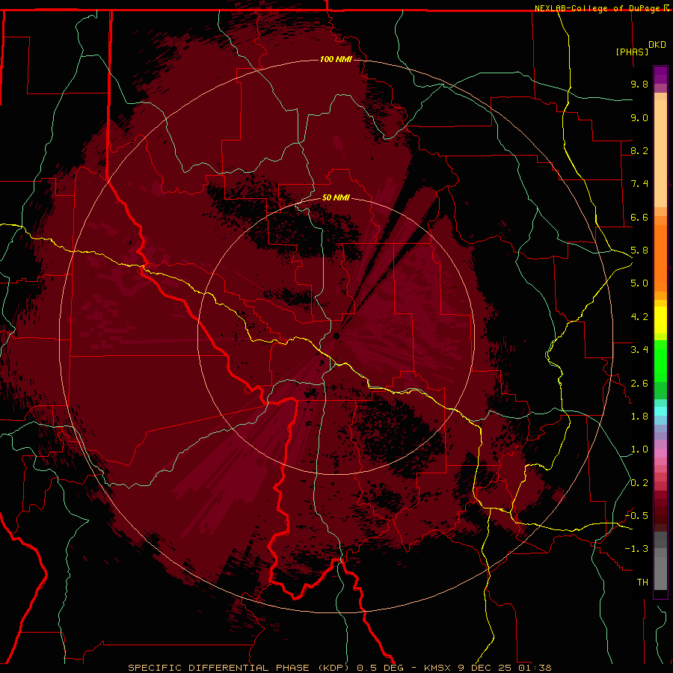Click the 5.8 value on the color scale
The width and height of the screenshot is (673, 673).
639,251
